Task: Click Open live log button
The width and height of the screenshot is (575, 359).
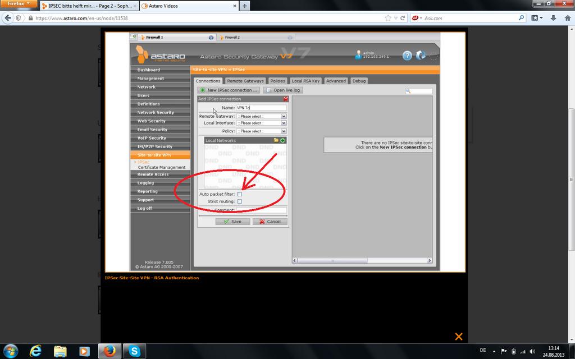Action: (283, 90)
